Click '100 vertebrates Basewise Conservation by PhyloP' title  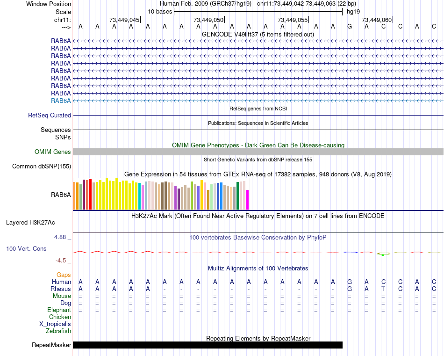click(258, 238)
